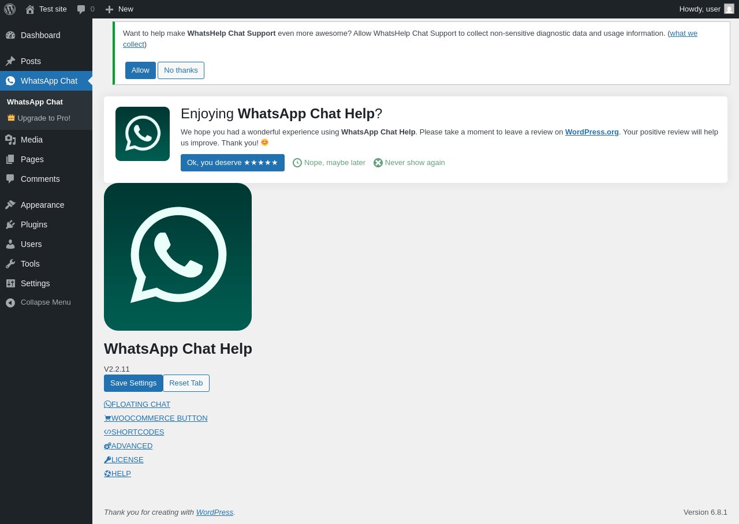Click the V2.2.11 version text
739x524 pixels.
pyautogui.click(x=117, y=369)
